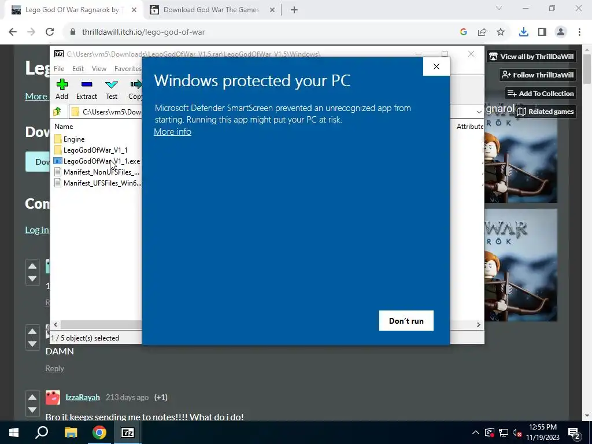
Task: Open the File menu in 7-Zip
Action: coord(59,68)
